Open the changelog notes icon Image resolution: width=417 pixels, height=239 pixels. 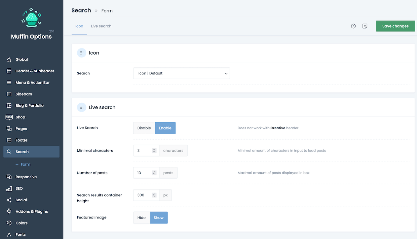click(365, 26)
